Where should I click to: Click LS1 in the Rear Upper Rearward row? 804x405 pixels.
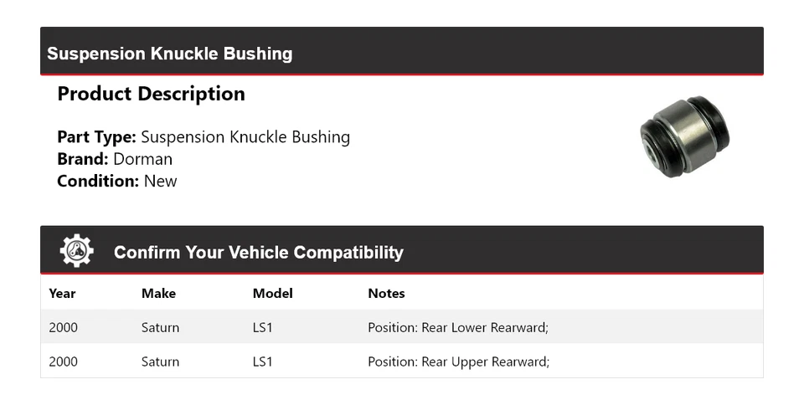pyautogui.click(x=263, y=361)
